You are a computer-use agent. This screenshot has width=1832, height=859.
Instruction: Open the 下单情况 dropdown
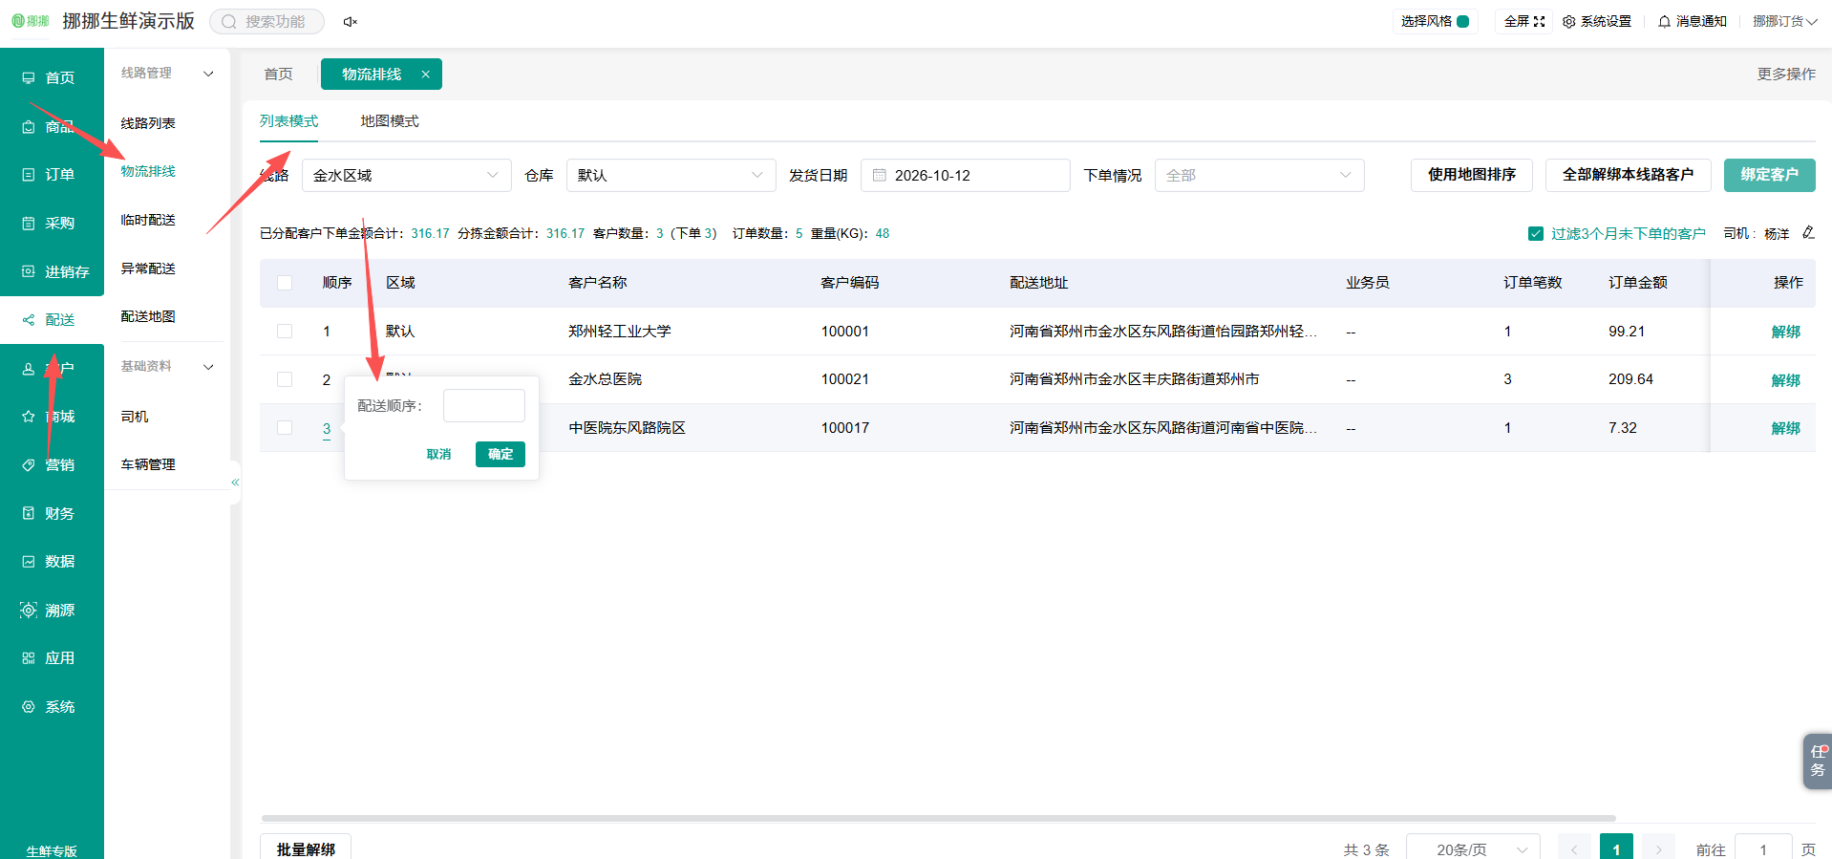[1260, 176]
